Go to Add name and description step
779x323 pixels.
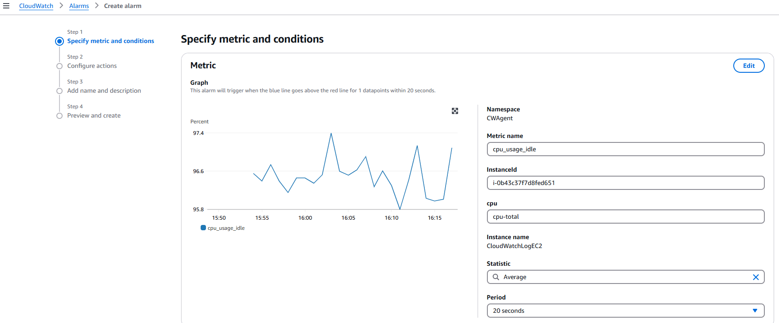click(104, 91)
